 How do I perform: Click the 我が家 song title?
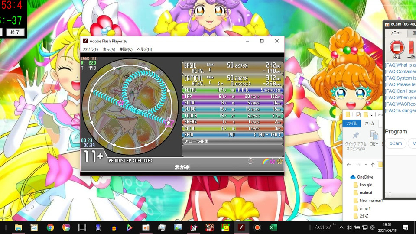click(x=182, y=167)
